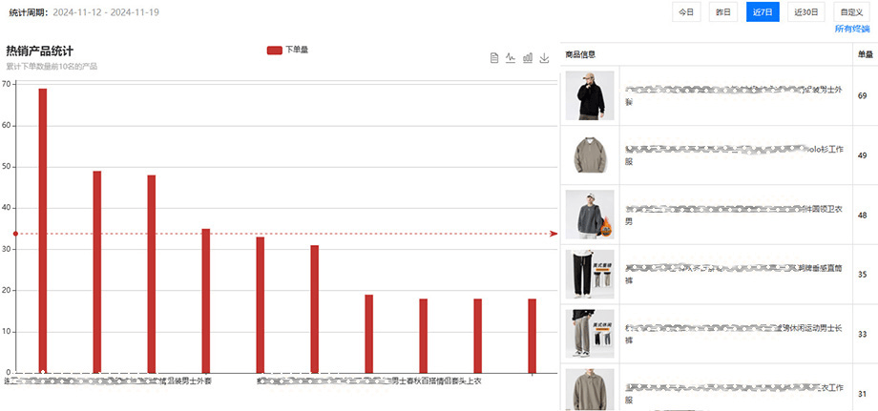Image resolution: width=878 pixels, height=411 pixels.
Task: Open black jacket product thumbnail with 69 orders
Action: click(590, 95)
